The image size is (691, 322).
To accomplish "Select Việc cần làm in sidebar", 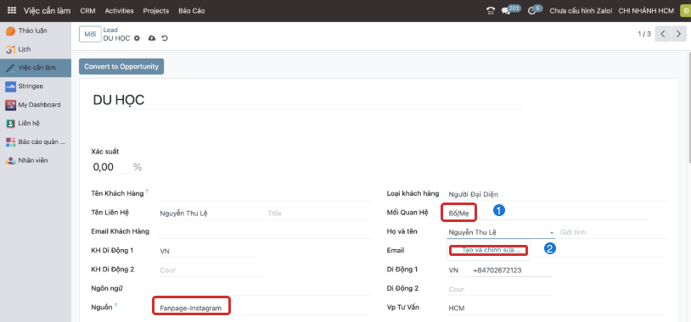I will (x=36, y=68).
